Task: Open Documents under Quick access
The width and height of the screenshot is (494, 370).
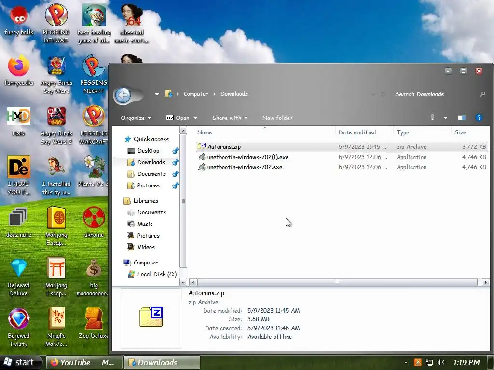Action: [147, 174]
